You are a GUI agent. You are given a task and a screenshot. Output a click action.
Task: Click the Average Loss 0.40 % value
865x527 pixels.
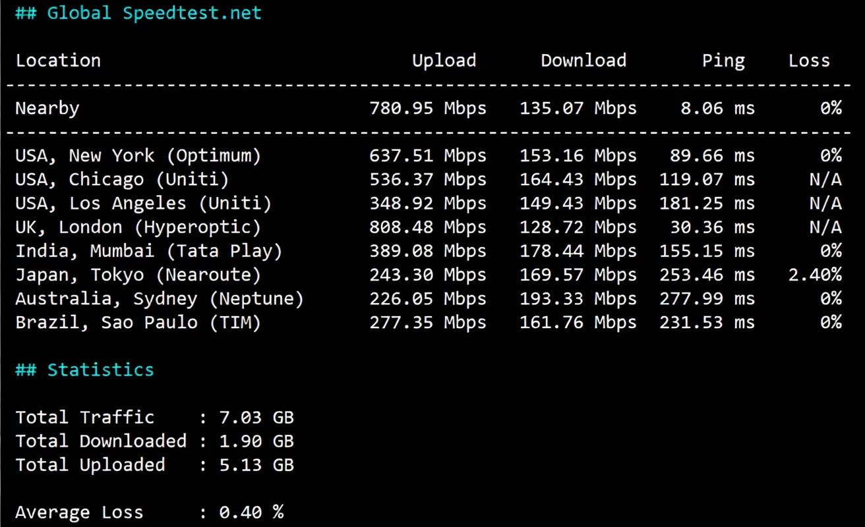[x=249, y=512]
